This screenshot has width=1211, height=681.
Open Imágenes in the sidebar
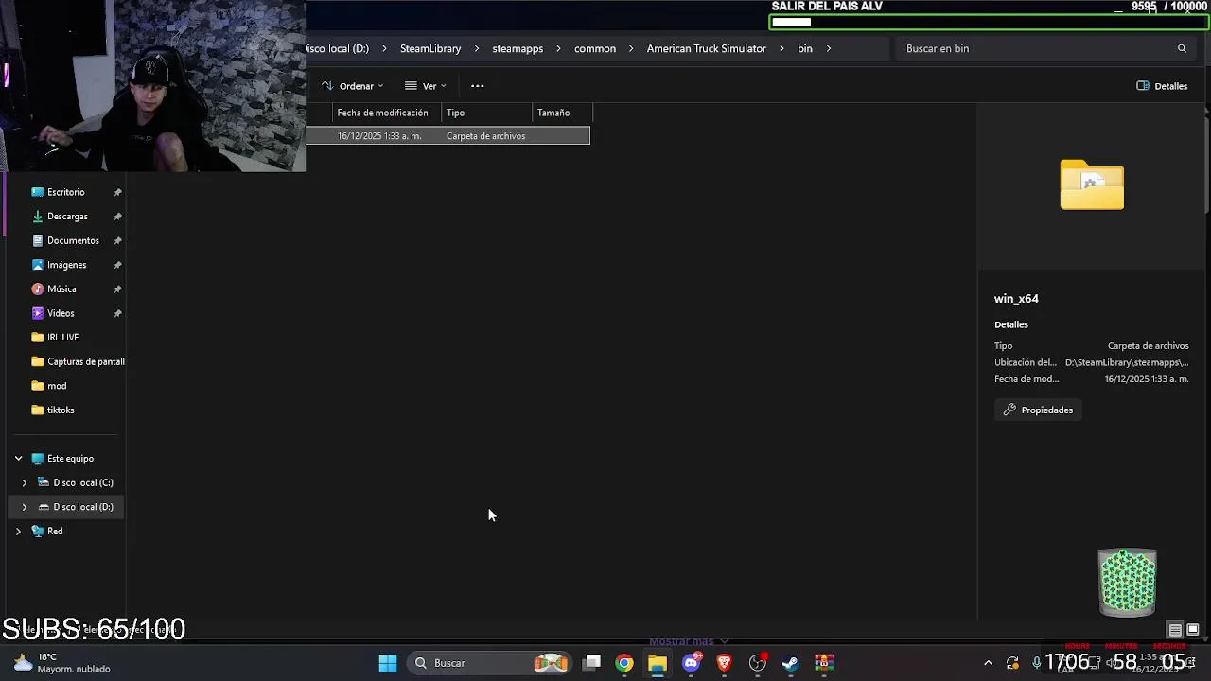click(x=66, y=265)
